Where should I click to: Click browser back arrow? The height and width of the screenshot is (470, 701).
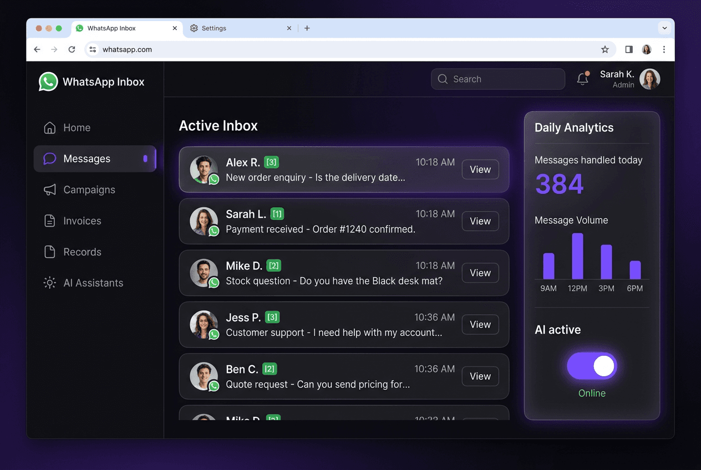click(37, 49)
